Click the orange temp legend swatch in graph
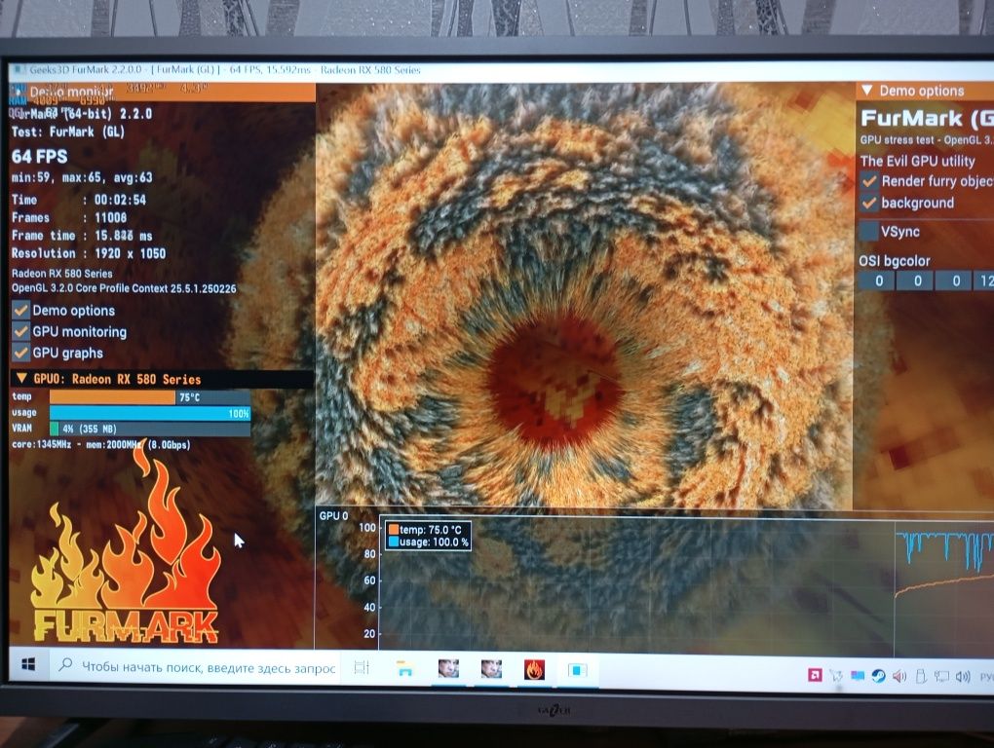This screenshot has height=748, width=994. (394, 530)
